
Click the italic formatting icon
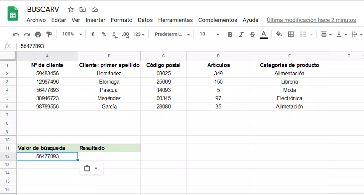point(242,34)
